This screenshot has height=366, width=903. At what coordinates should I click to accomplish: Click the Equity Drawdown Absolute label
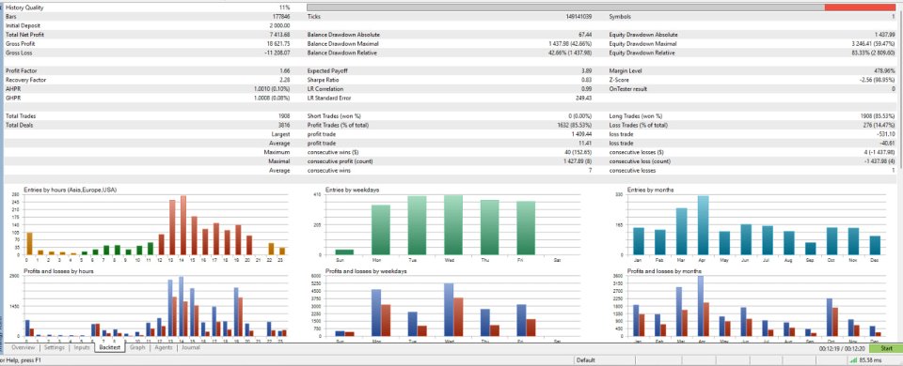coord(643,35)
